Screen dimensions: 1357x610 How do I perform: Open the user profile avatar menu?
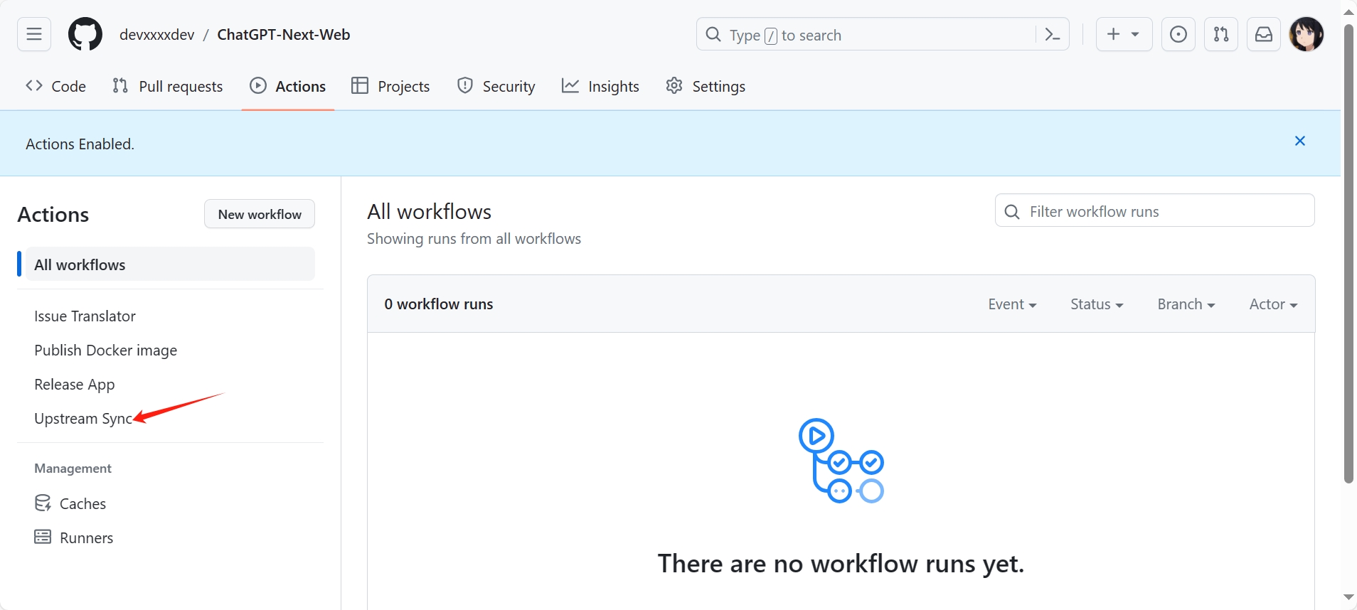point(1307,34)
